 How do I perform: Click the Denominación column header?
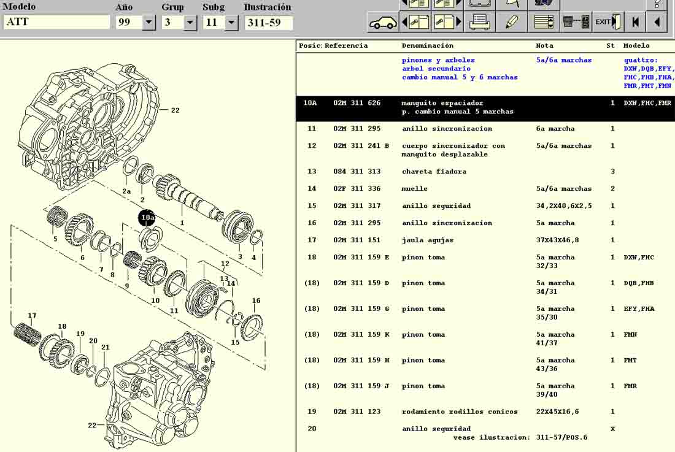coord(428,46)
